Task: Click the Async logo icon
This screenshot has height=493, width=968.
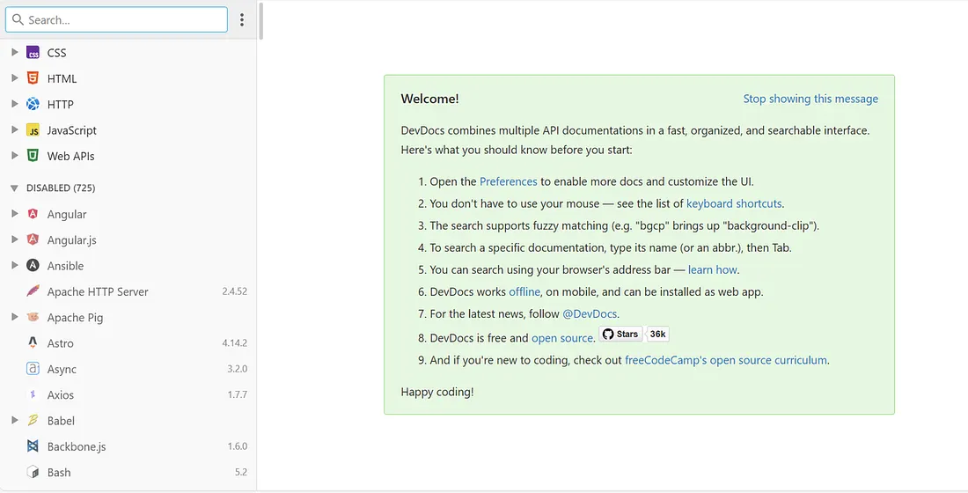Action: pyautogui.click(x=33, y=369)
